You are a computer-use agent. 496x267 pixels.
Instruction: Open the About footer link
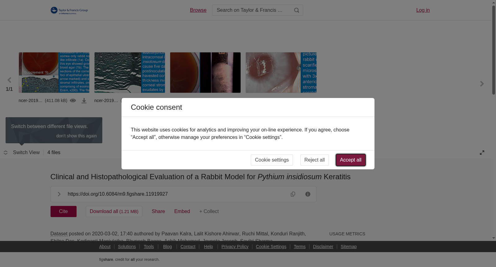click(105, 247)
